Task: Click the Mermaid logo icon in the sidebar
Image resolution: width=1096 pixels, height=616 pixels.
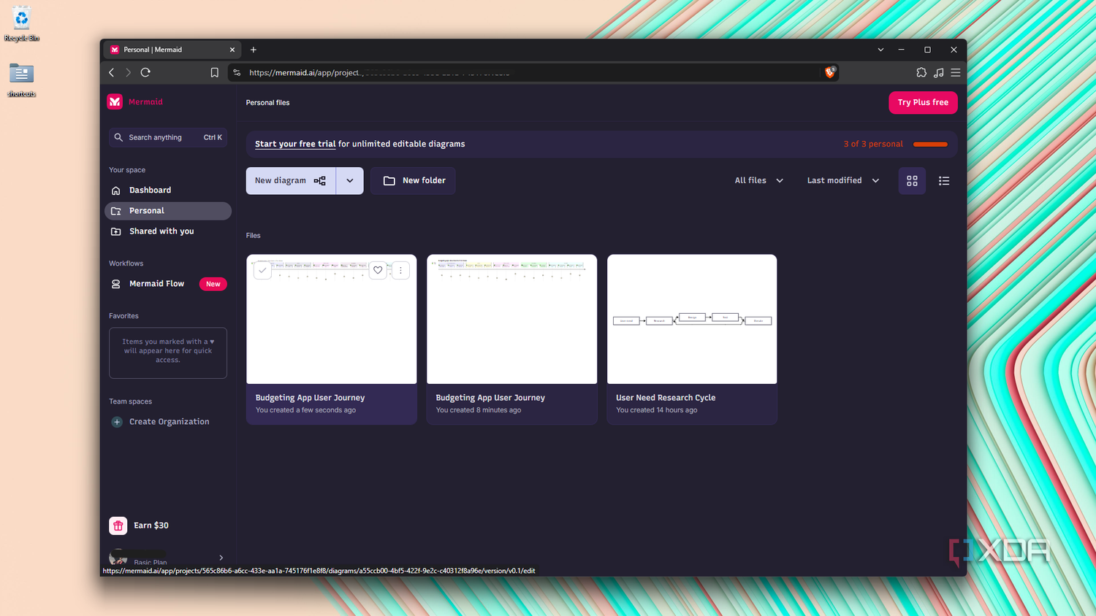Action: tap(115, 102)
